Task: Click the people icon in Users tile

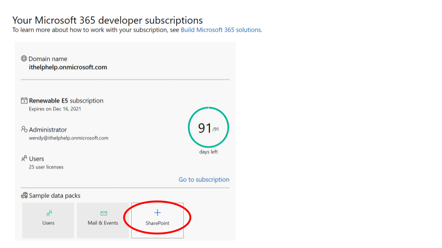Action: point(49,214)
